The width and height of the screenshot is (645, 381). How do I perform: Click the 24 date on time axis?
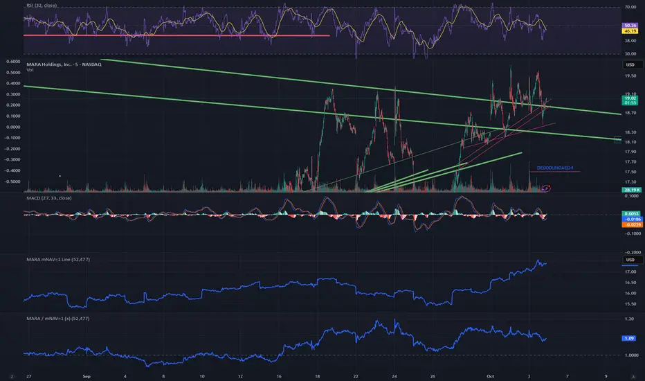coord(394,376)
